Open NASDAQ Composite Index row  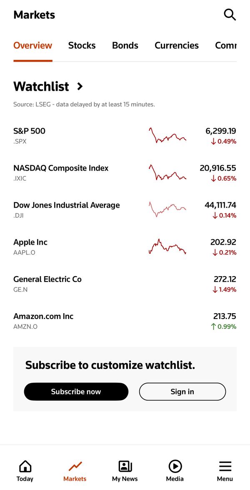(125, 173)
